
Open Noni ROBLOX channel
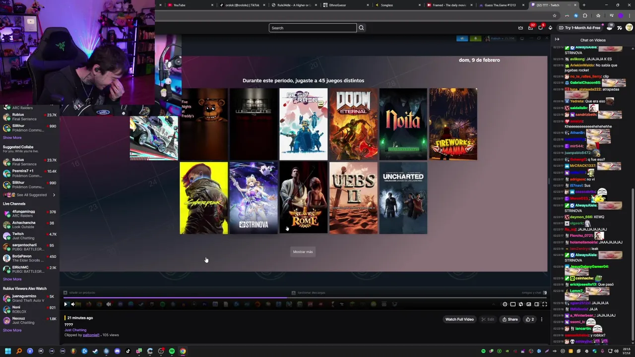30,309
